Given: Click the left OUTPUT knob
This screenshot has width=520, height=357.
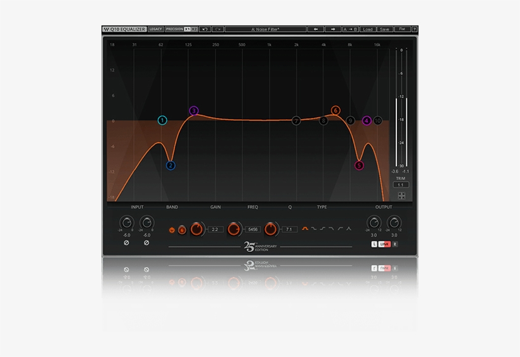Looking at the screenshot, I should 374,223.
